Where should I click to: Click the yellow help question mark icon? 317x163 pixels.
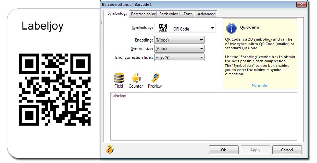109,149
